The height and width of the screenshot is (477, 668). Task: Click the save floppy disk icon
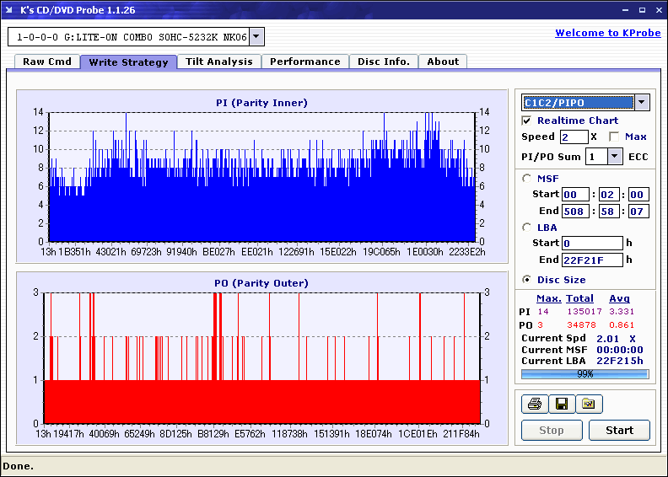561,405
